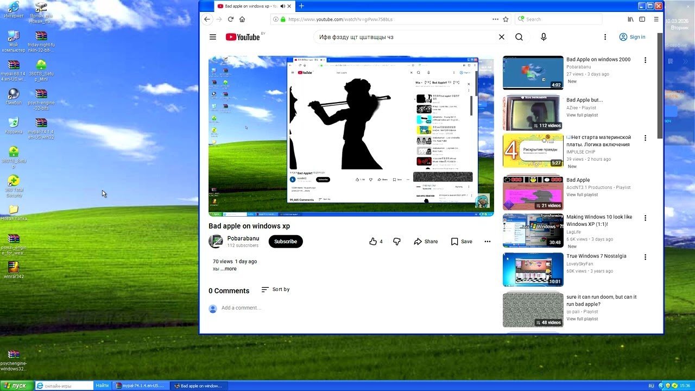695x391 pixels.
Task: Go to YouTube home via the logo
Action: point(243,37)
